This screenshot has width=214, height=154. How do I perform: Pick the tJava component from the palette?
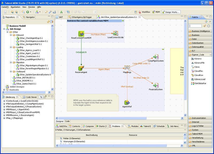pos(196,67)
